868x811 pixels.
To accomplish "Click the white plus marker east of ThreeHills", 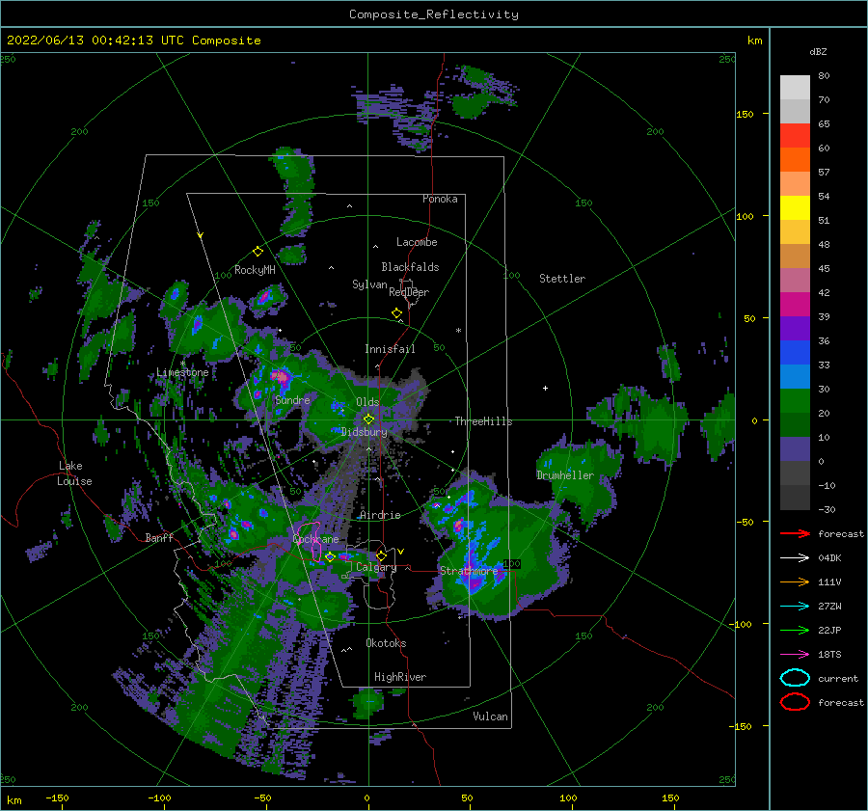I will (545, 388).
